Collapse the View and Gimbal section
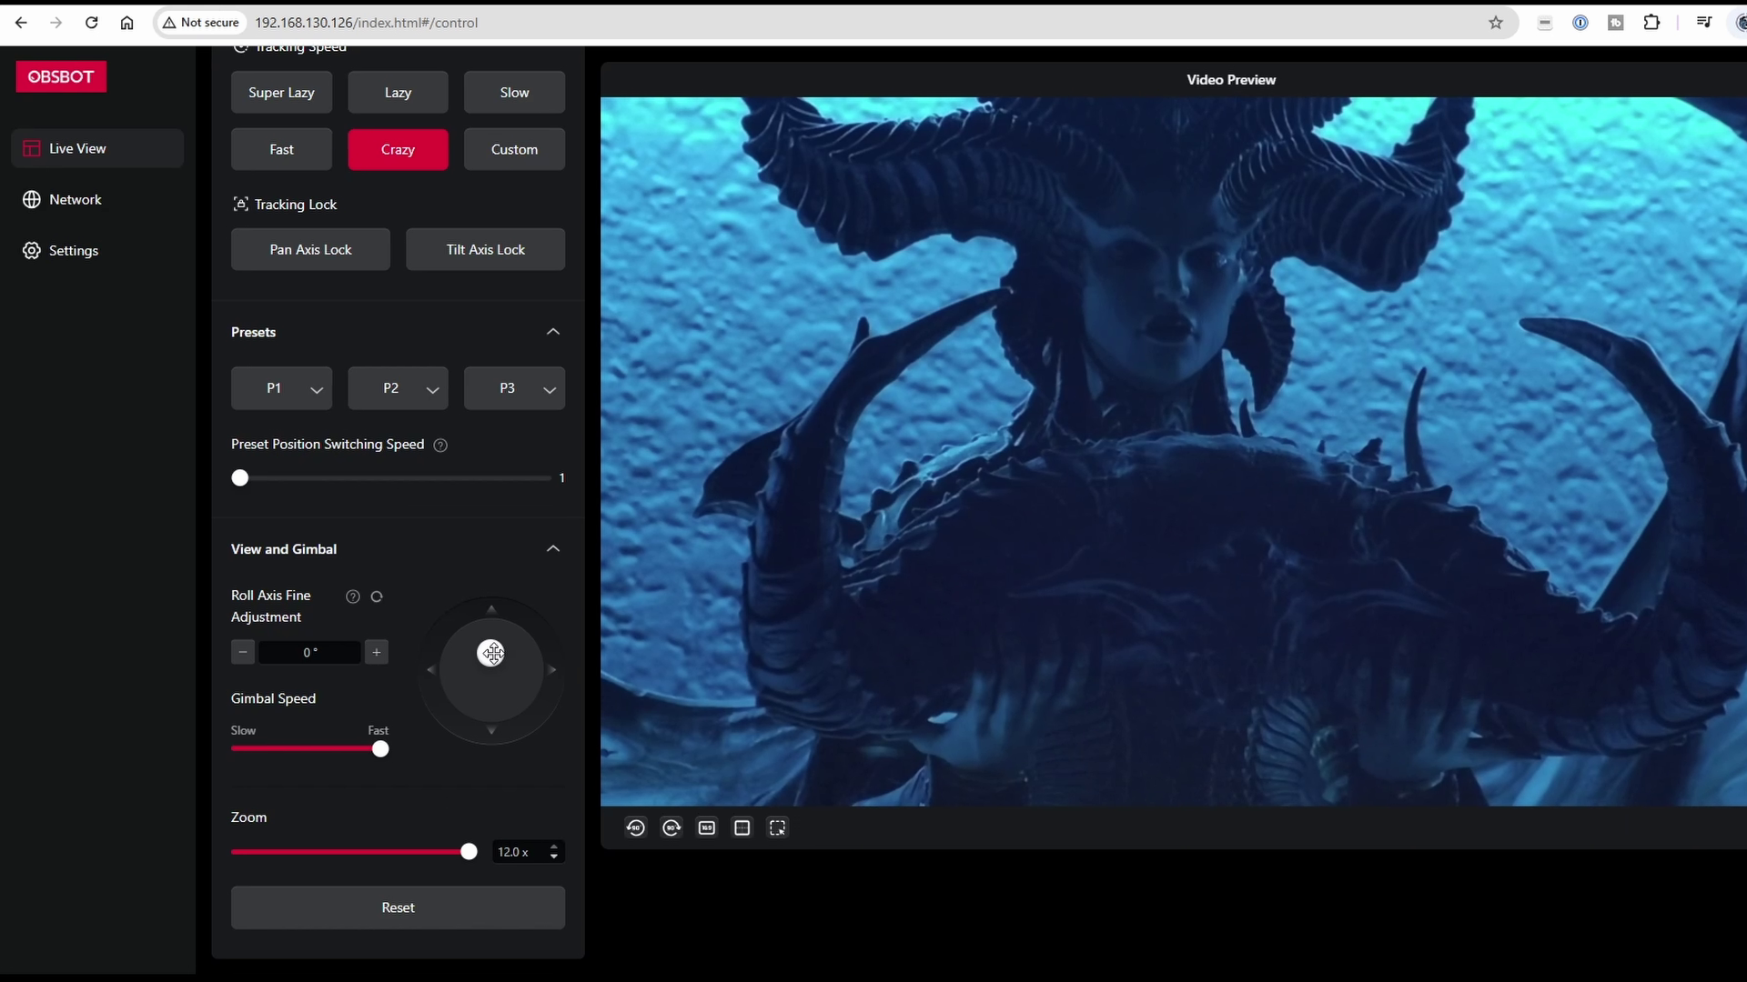1747x982 pixels. tap(552, 549)
